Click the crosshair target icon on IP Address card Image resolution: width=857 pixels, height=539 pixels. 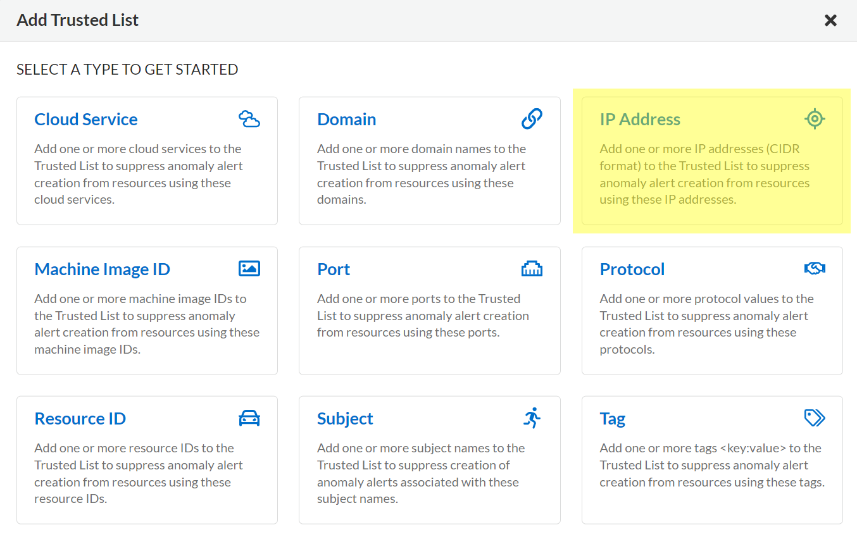point(815,119)
